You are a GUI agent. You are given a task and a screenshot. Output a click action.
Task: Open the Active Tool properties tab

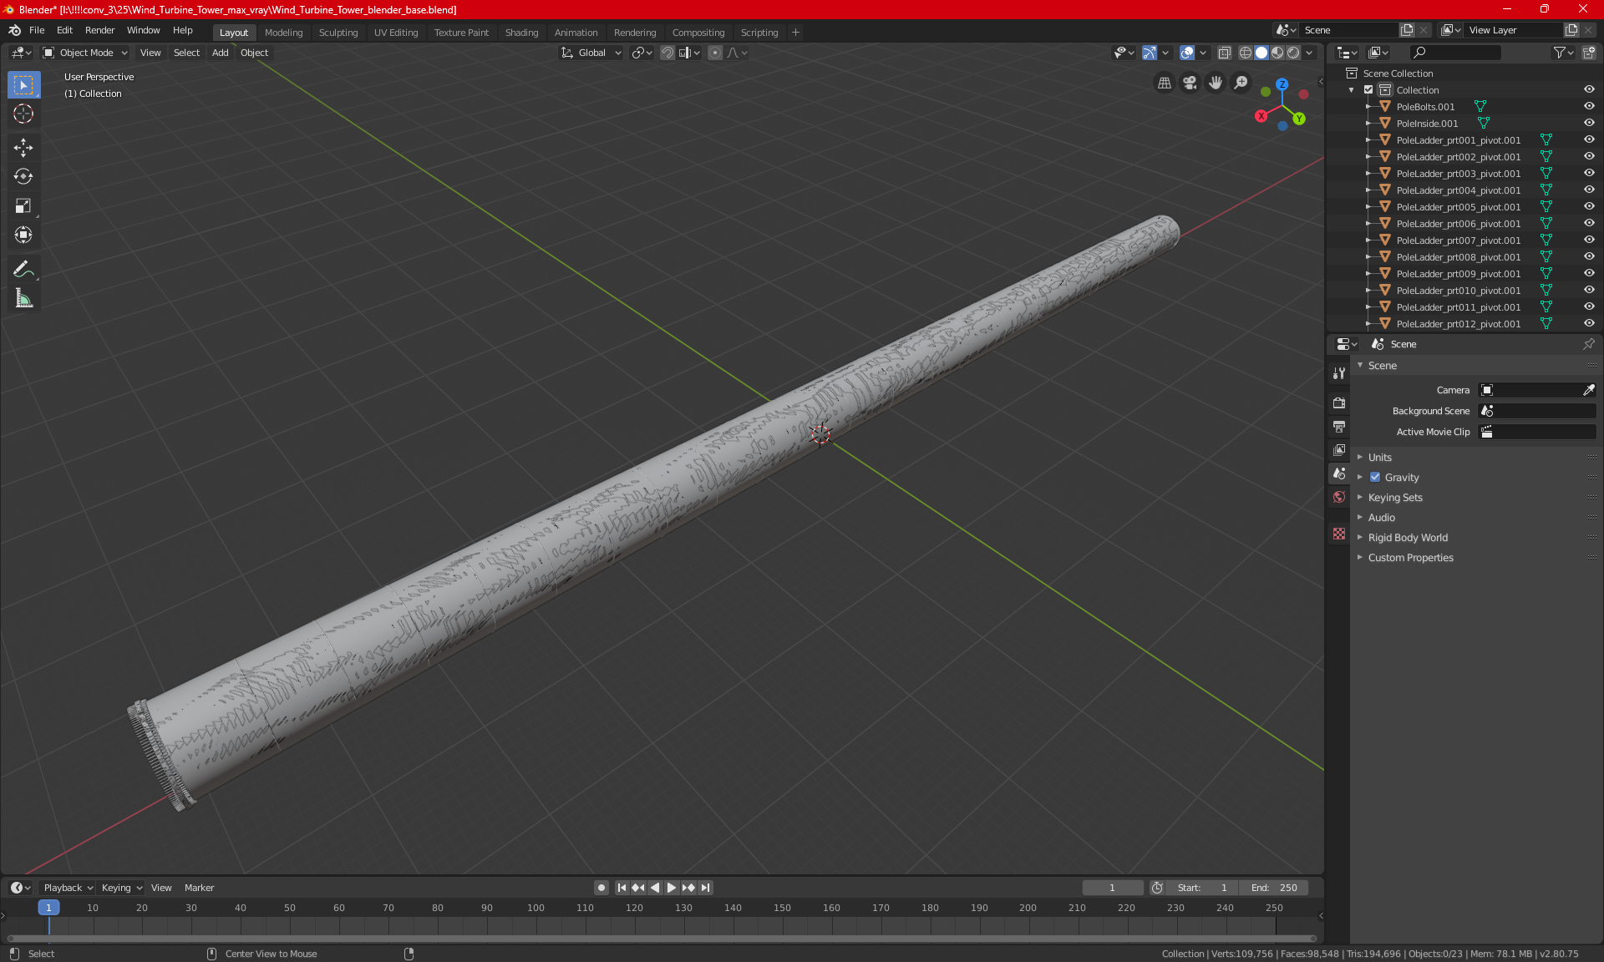(x=1339, y=373)
